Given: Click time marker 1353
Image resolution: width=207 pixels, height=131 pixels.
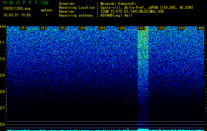Looking at the screenshot, I should (62, 28).
